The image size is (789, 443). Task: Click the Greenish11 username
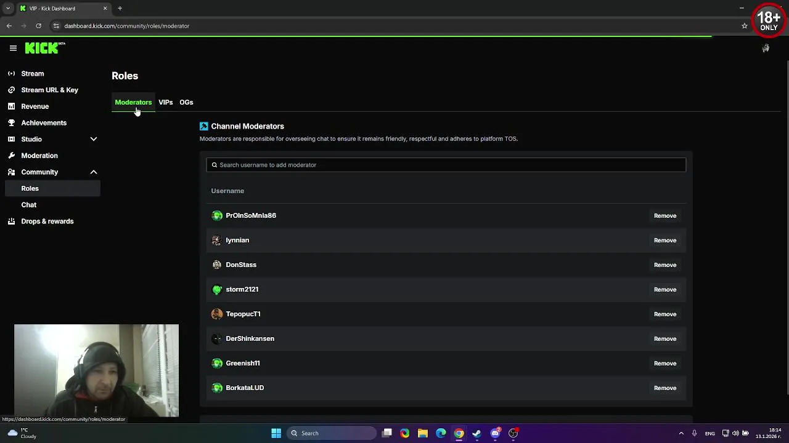(243, 363)
